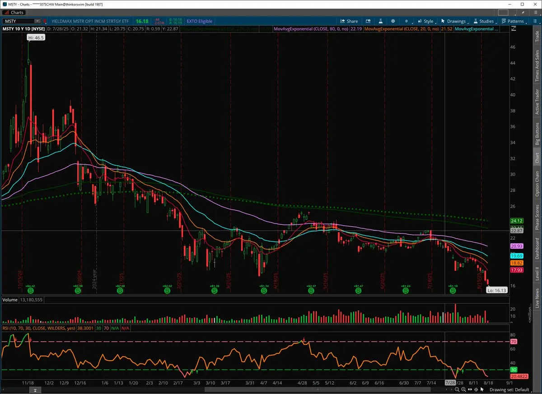Click the dividend icon labeled $3.08
Image resolution: width=542 pixels, height=394 pixels.
(78, 291)
